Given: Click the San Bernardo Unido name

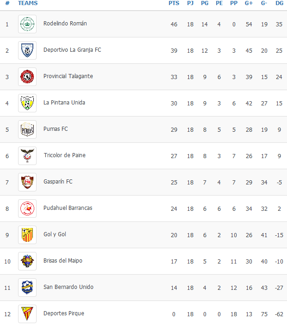Looking at the screenshot, I should [x=69, y=287].
